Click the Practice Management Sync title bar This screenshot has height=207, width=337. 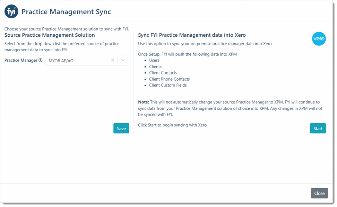click(x=66, y=11)
